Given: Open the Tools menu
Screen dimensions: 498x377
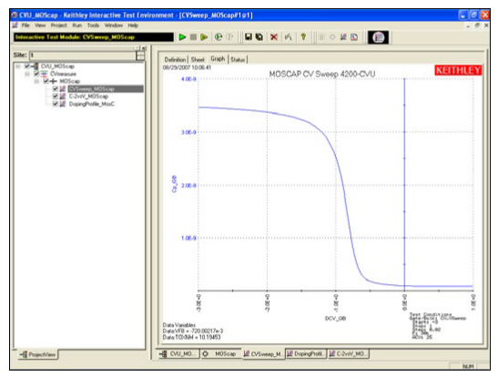Looking at the screenshot, I should (x=93, y=25).
